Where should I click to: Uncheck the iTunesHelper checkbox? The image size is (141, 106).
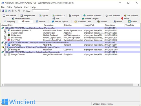tap(5, 33)
